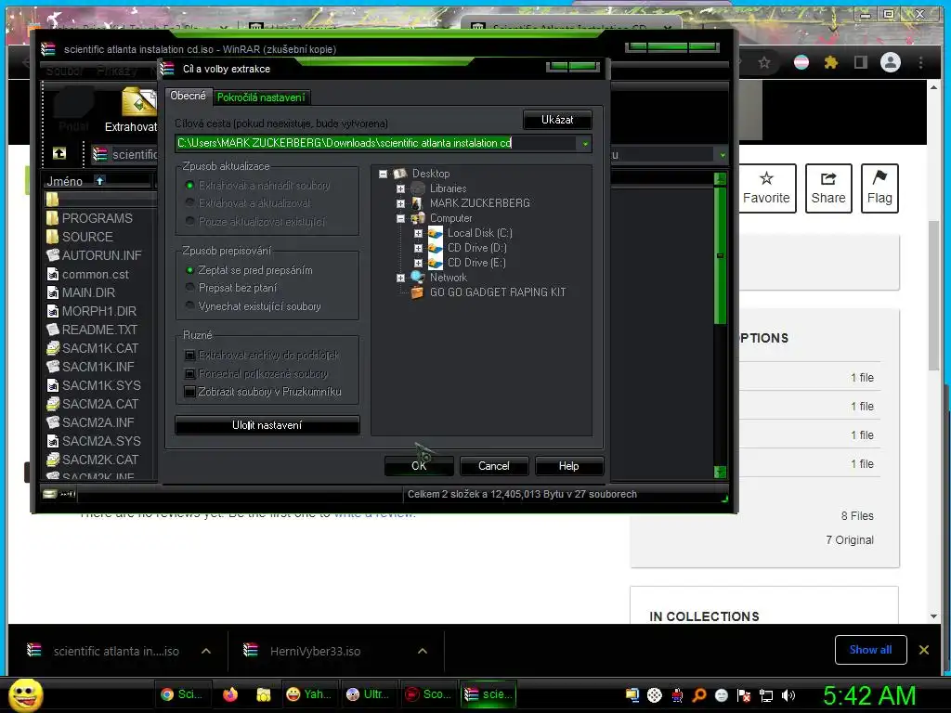Click the WinRAR file list green scrollbar
Screen dimensions: 951x713
coord(720,254)
